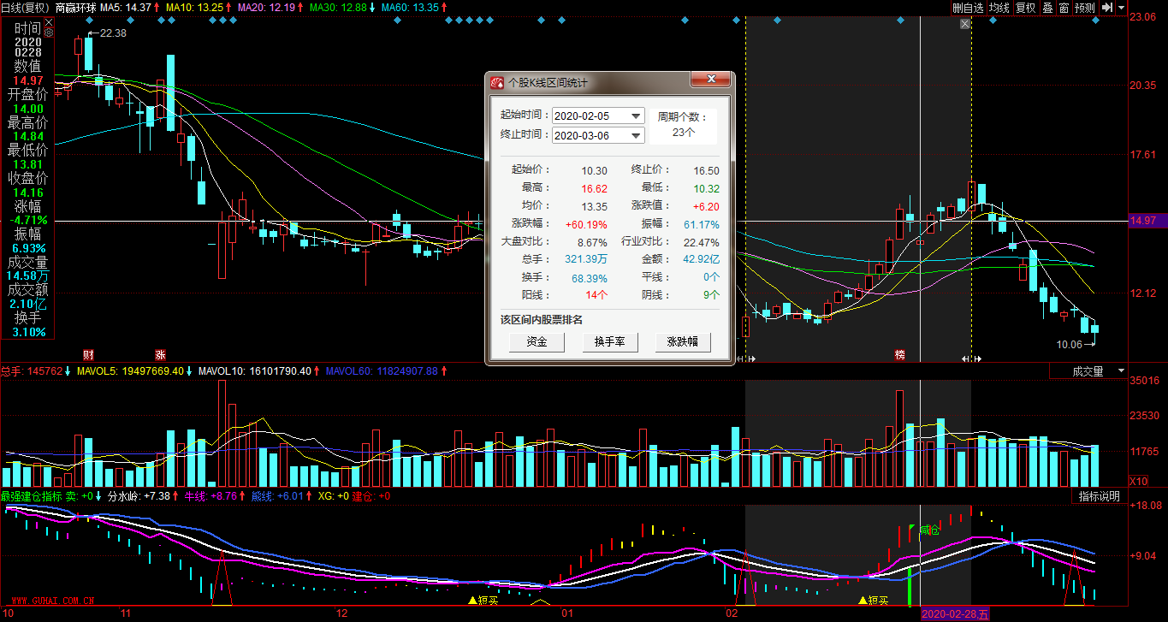Screen dimensions: 1168x622
Task: Click the 总手 321.39万 value
Action: tap(586, 258)
